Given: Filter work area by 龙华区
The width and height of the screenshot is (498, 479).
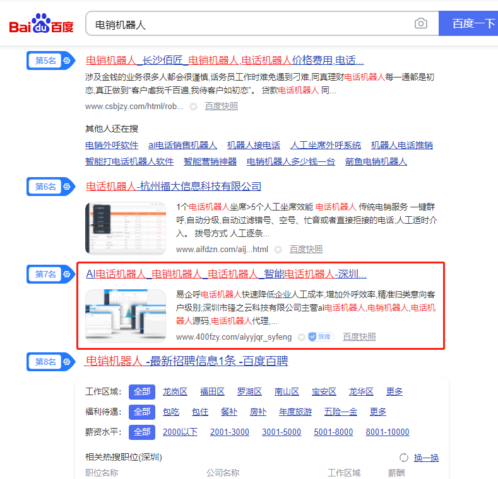Looking at the screenshot, I should [361, 392].
